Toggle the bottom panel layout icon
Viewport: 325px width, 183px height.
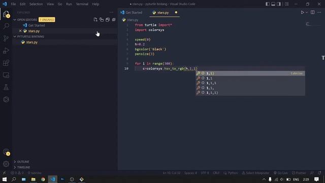273,4
